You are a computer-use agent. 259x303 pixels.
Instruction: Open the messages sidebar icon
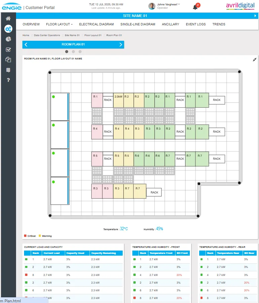[8, 70]
